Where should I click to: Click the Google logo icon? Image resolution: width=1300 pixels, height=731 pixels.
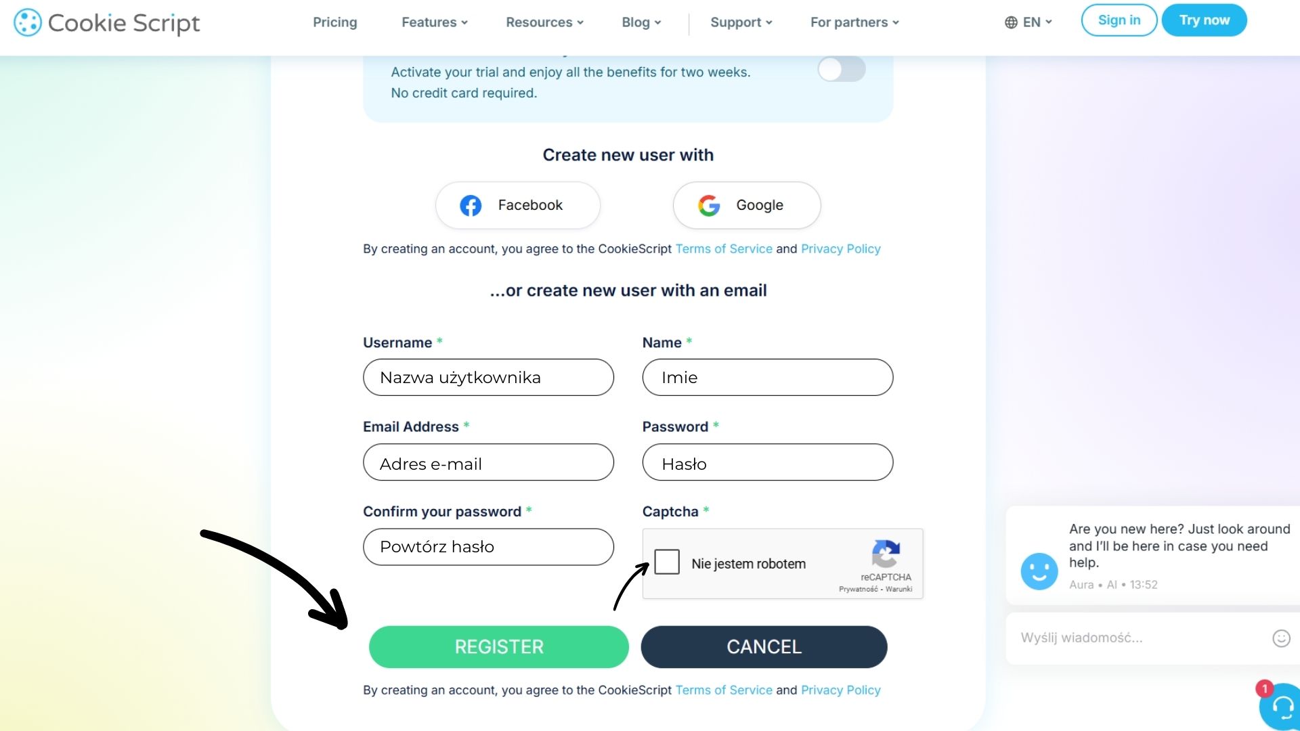point(709,205)
